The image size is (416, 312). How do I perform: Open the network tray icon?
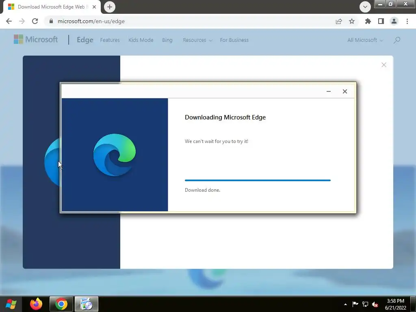pos(365,304)
